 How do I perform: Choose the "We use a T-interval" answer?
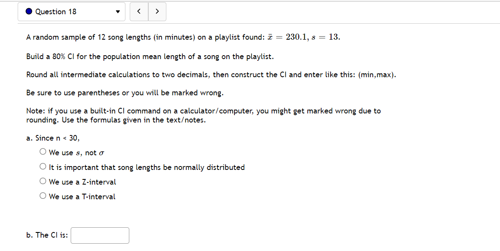coord(43,195)
